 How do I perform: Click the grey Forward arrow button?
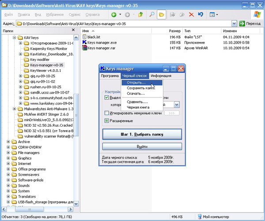(x=128, y=15)
